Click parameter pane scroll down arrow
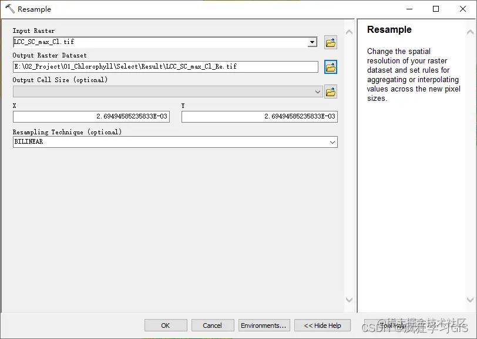 point(349,300)
